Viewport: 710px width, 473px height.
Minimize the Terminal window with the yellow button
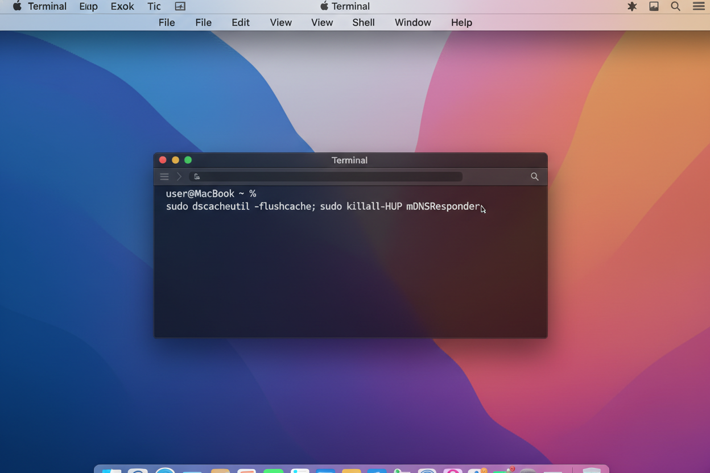175,160
